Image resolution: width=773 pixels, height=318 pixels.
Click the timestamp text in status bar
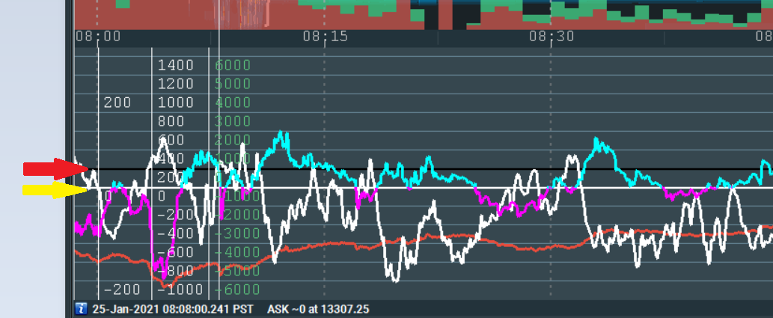point(172,309)
